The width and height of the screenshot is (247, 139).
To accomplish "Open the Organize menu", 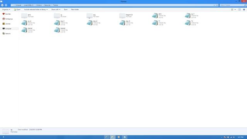I will pos(6,10).
